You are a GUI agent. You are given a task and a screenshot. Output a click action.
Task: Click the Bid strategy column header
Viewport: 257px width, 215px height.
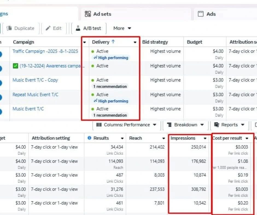pyautogui.click(x=155, y=42)
